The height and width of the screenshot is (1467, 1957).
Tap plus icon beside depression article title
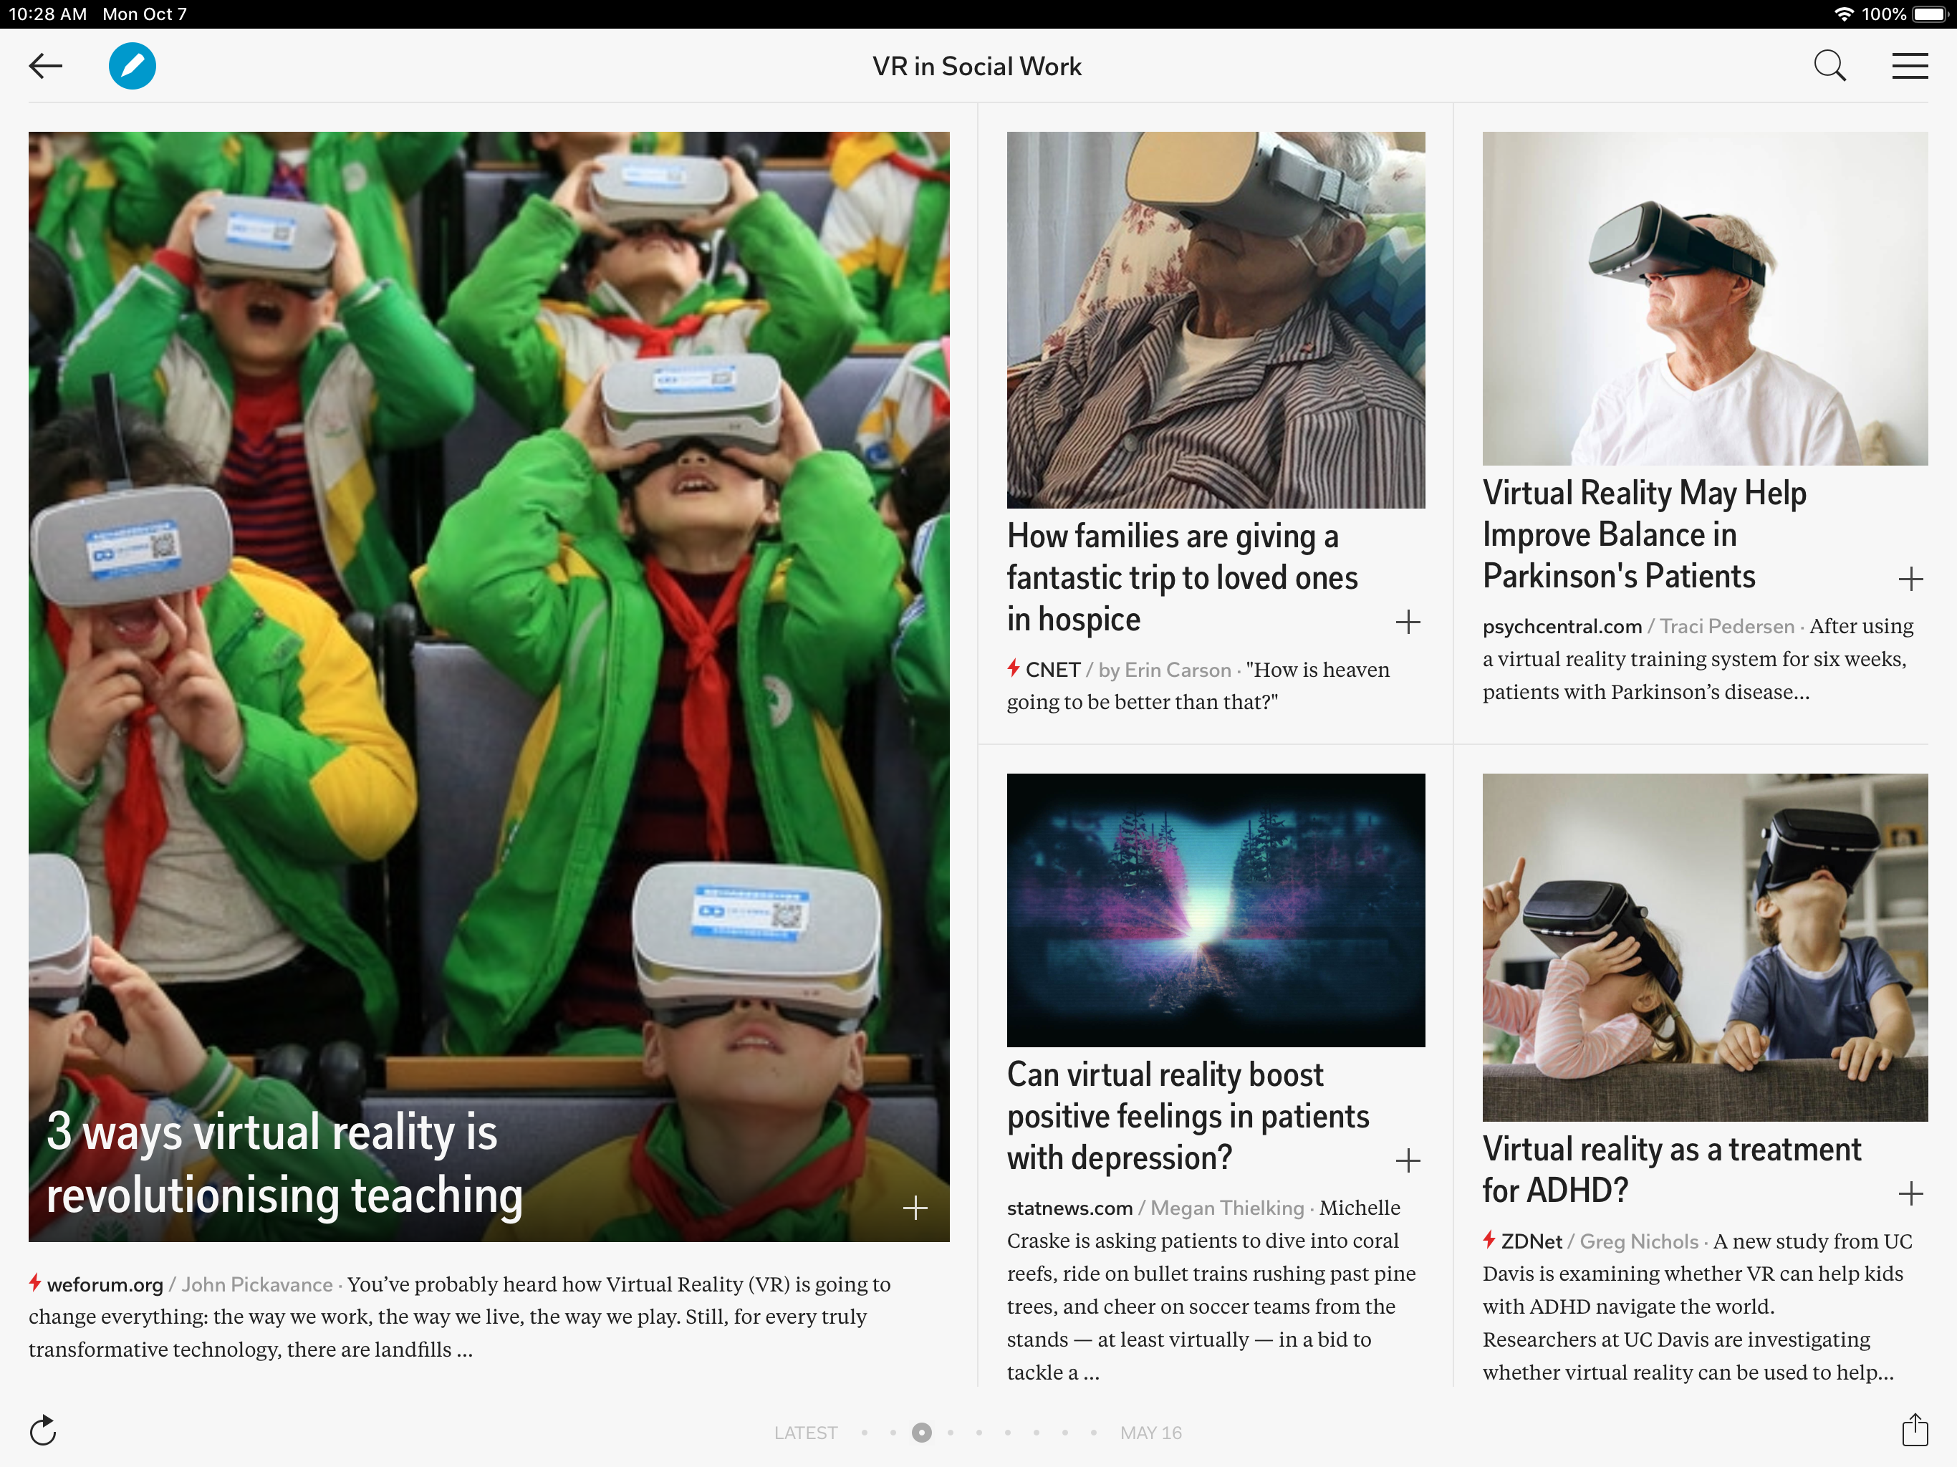coord(1408,1160)
